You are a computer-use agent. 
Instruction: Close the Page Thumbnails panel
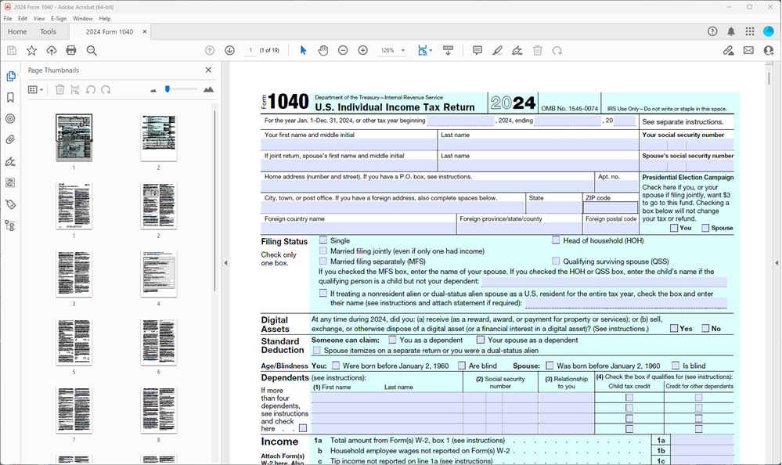point(208,70)
